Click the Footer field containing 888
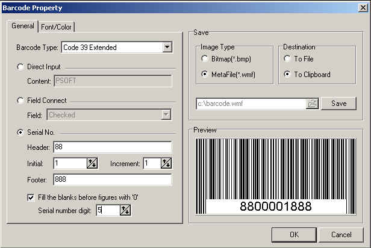This screenshot has height=248, width=371. click(113, 179)
